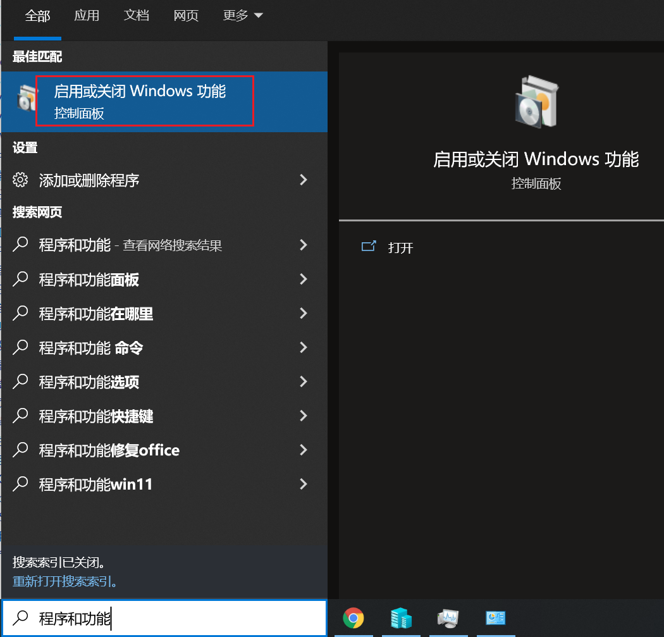Select the 程序和功能 命令 suggestion text
The image size is (664, 637).
91,348
